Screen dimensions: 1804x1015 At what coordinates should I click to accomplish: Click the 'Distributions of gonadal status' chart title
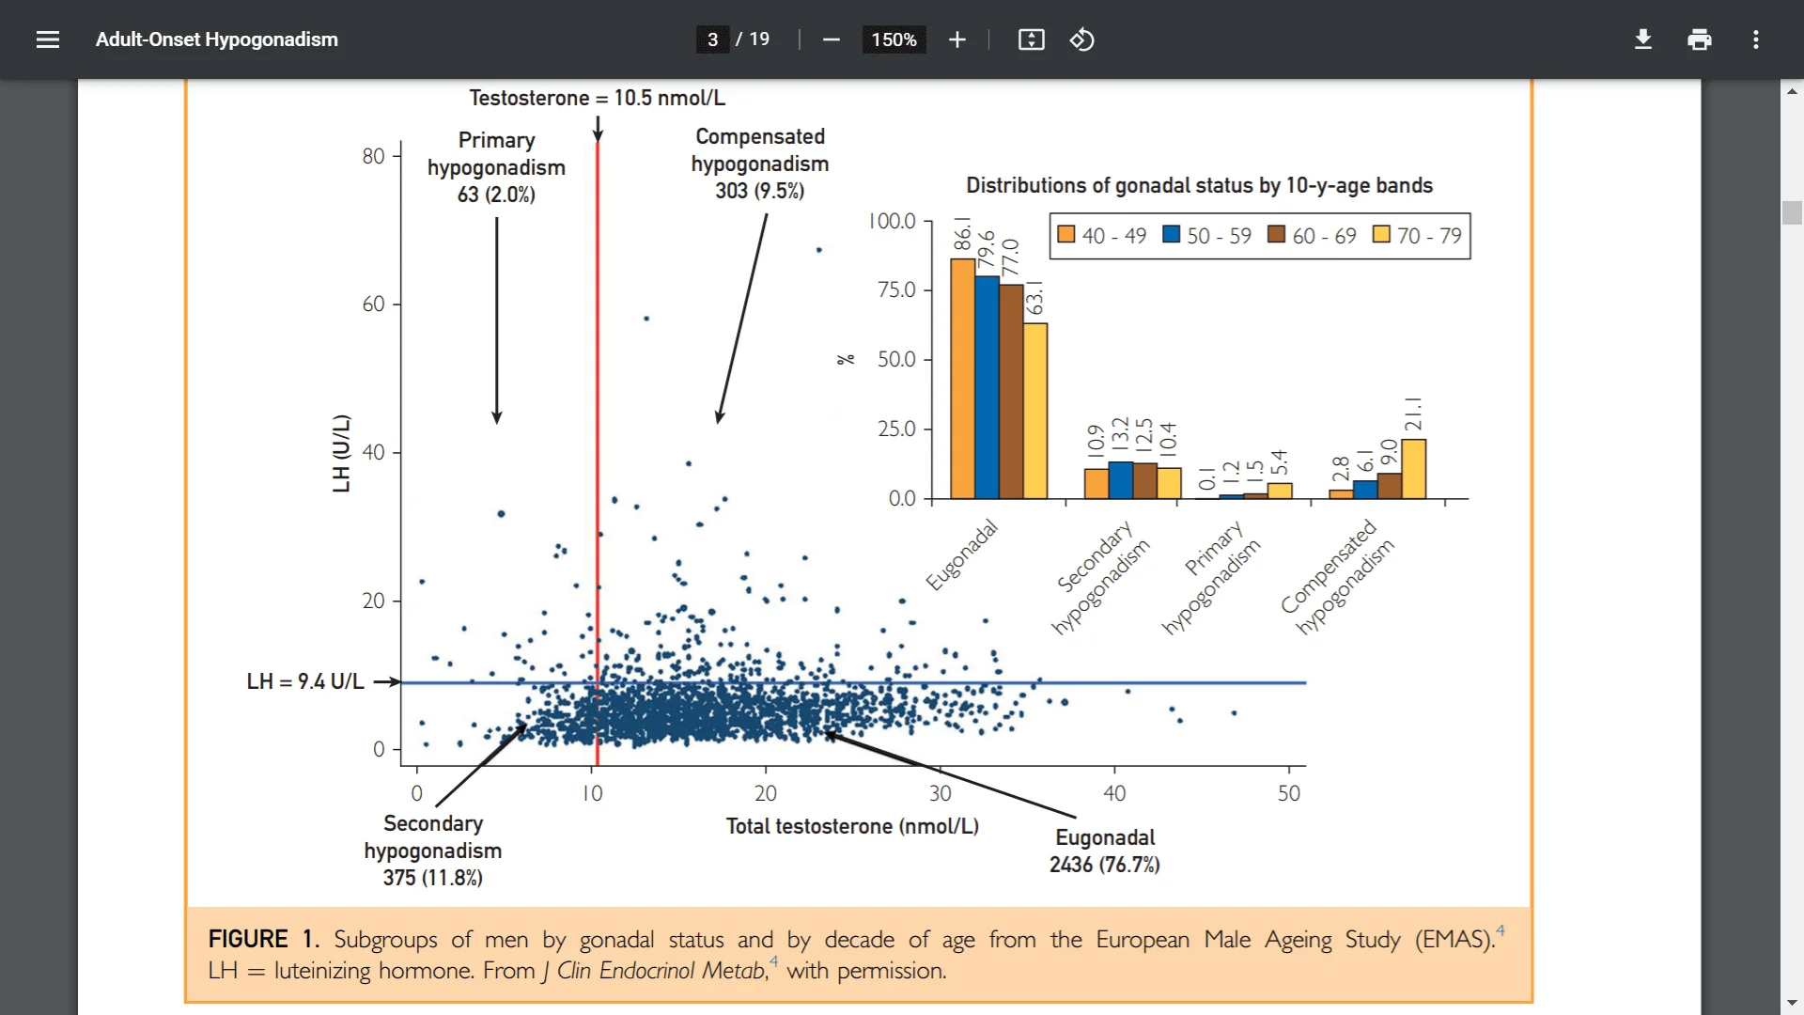click(1200, 185)
